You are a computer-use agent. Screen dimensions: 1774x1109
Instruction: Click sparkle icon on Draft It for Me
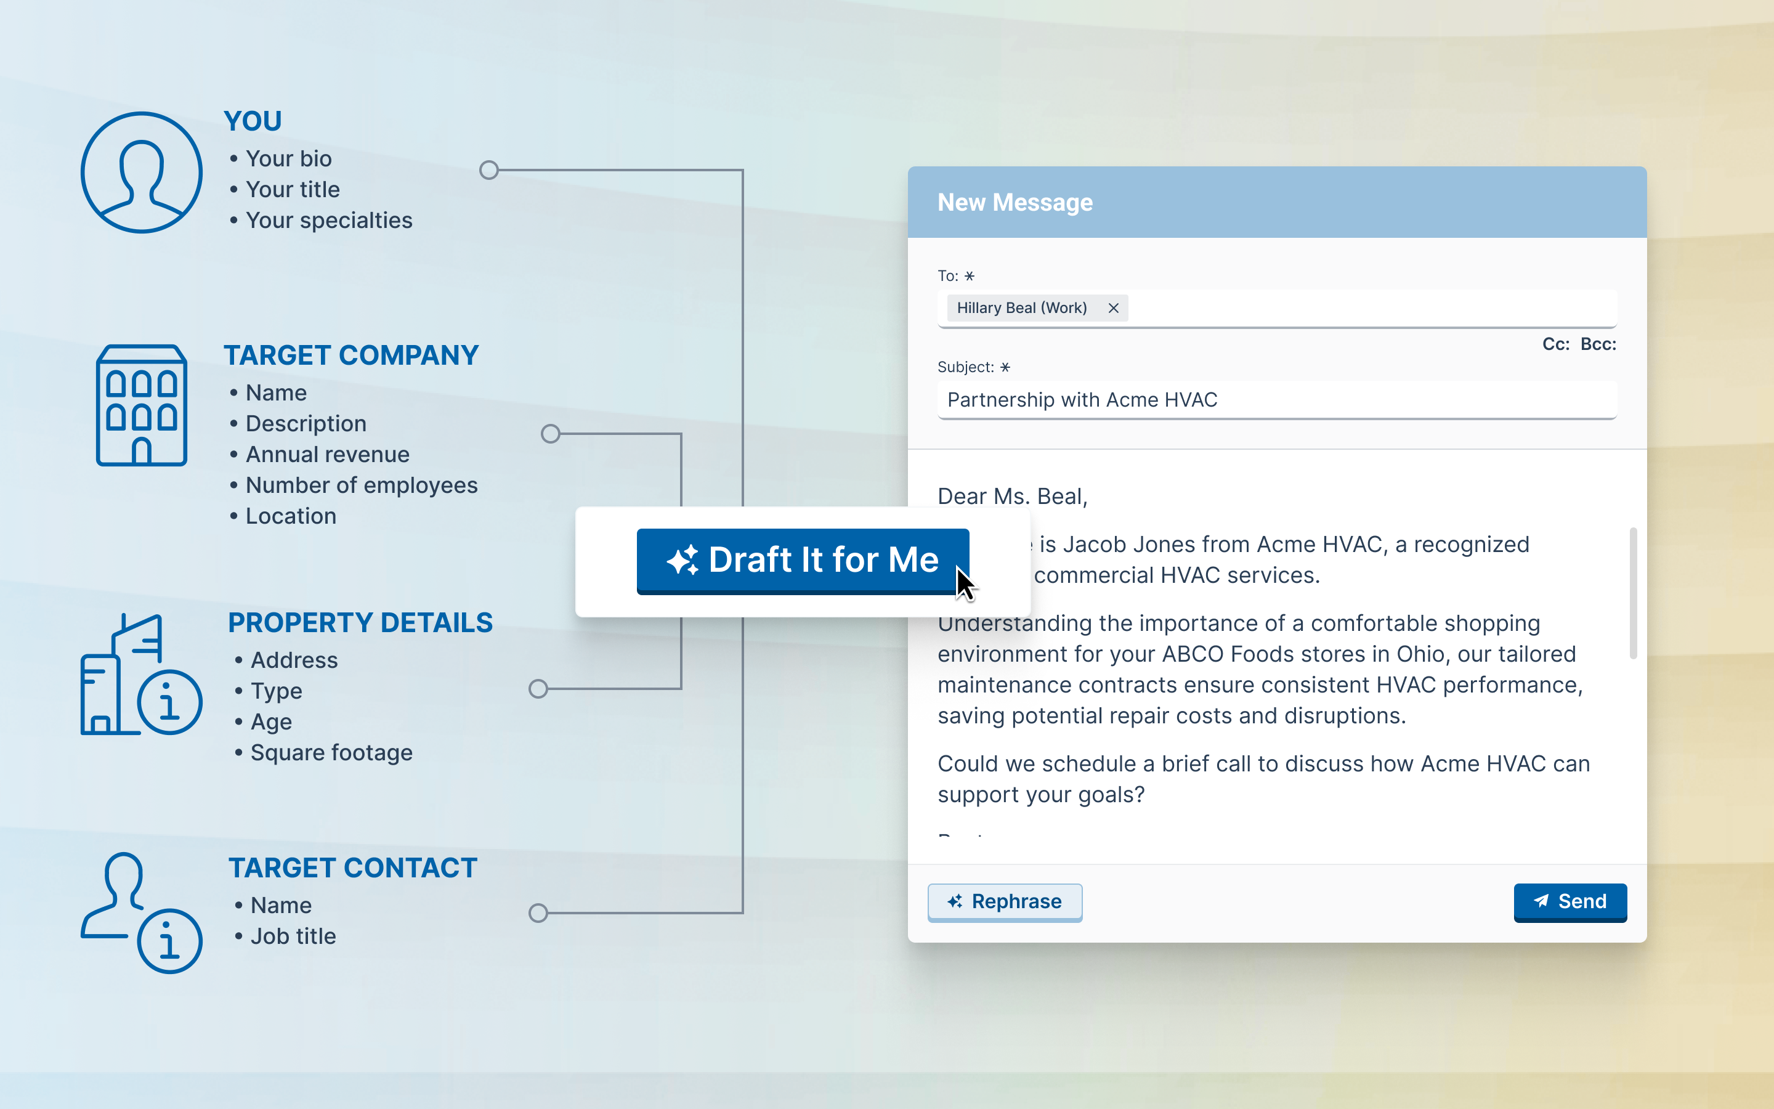tap(682, 561)
